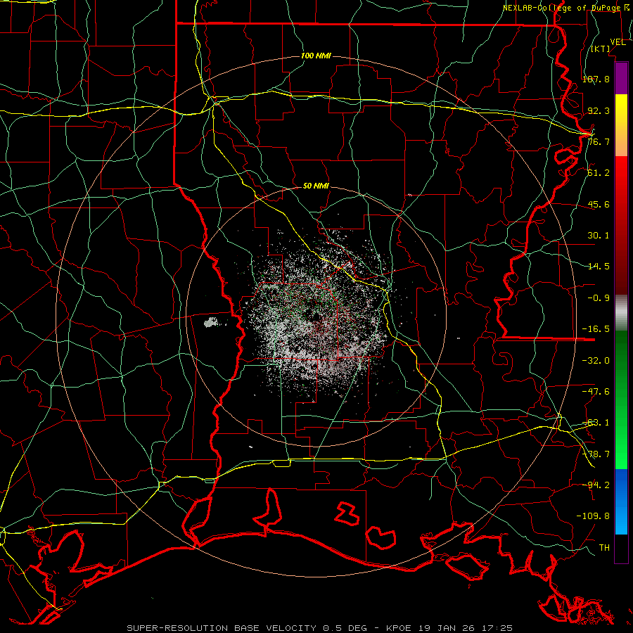Click the gray near-zero band in legend

coord(621,313)
